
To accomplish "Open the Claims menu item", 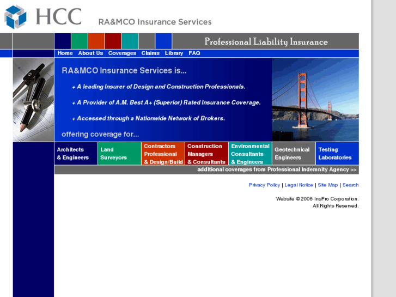I will pos(150,53).
